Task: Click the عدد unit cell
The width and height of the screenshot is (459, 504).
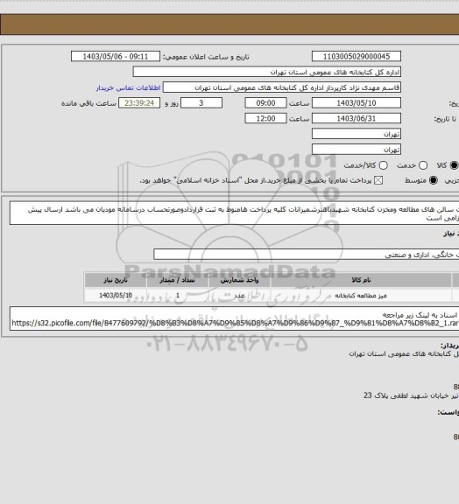Action: click(239, 296)
